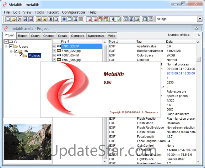Image resolution: width=205 pixels, height=168 pixels.
Task: Click the New project toolbar icon
Action: coord(8,19)
